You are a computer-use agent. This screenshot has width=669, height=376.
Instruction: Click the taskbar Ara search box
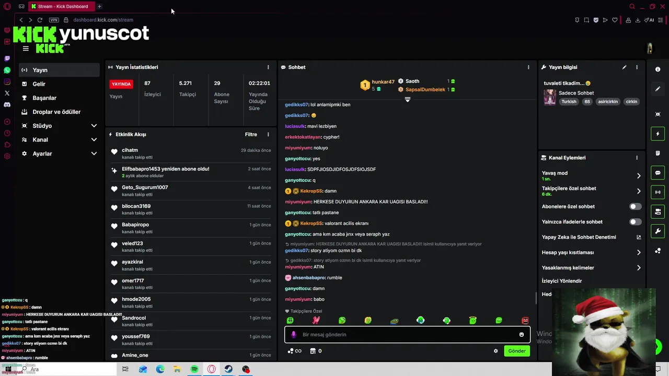tap(67, 369)
